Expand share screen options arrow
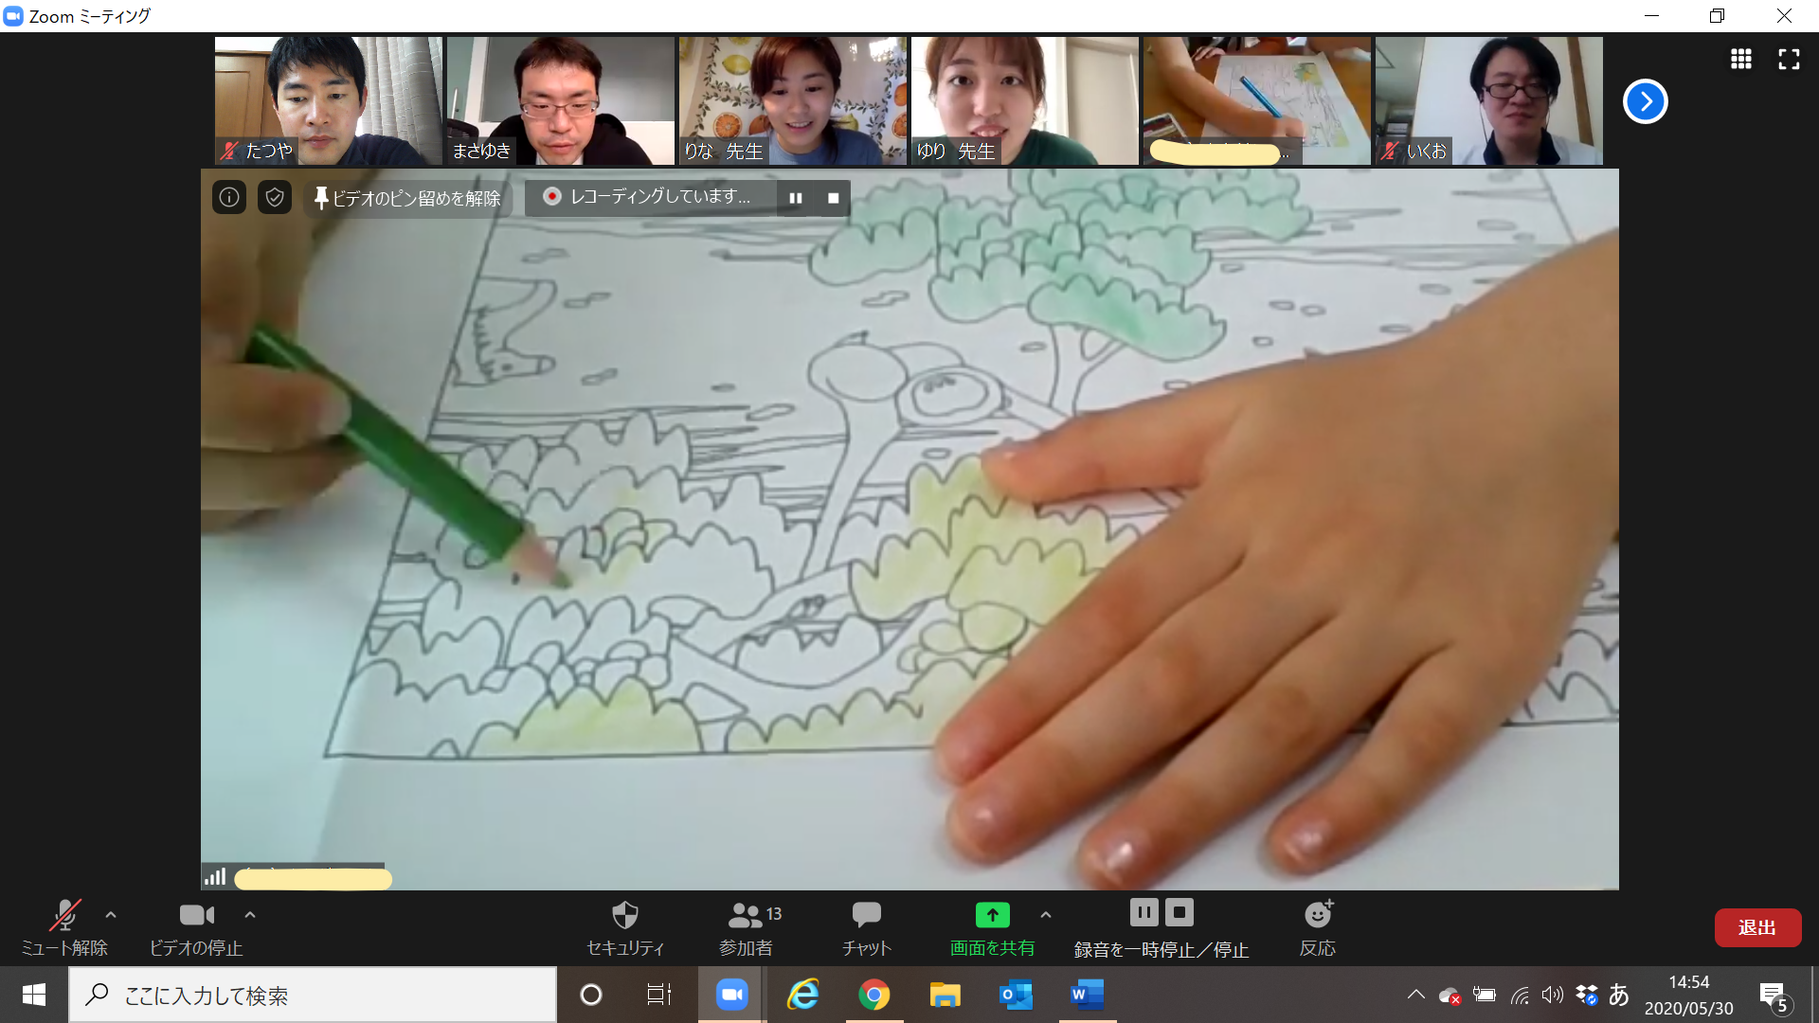This screenshot has height=1023, width=1819. click(x=1046, y=915)
